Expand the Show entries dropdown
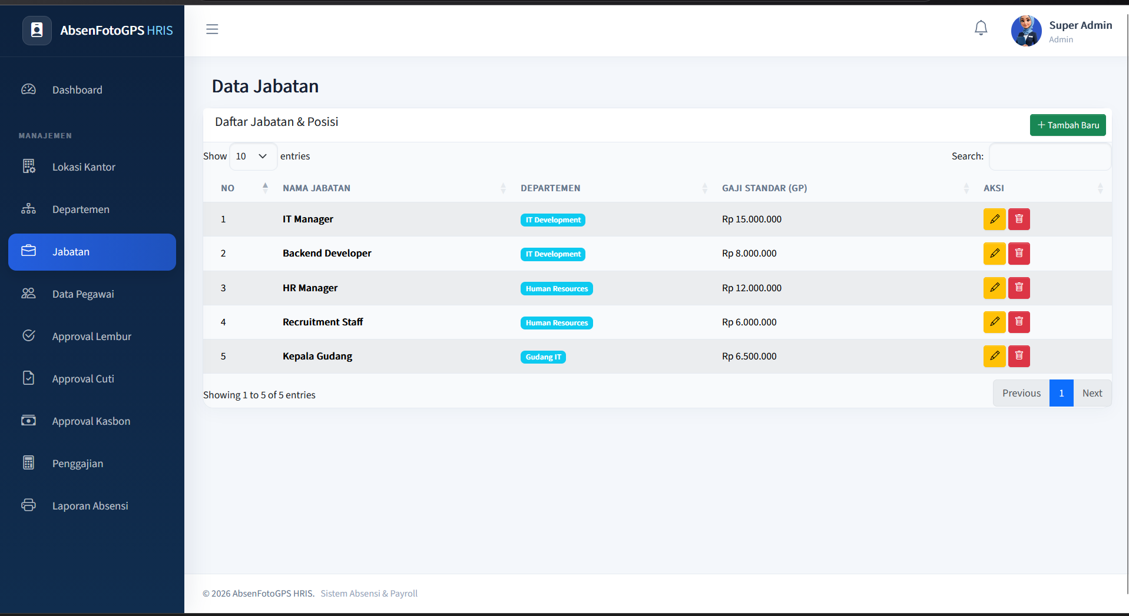The image size is (1129, 616). pyautogui.click(x=253, y=156)
